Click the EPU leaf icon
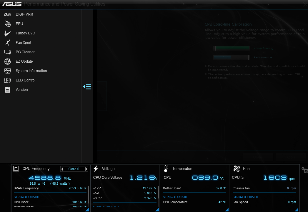 (x=8, y=24)
